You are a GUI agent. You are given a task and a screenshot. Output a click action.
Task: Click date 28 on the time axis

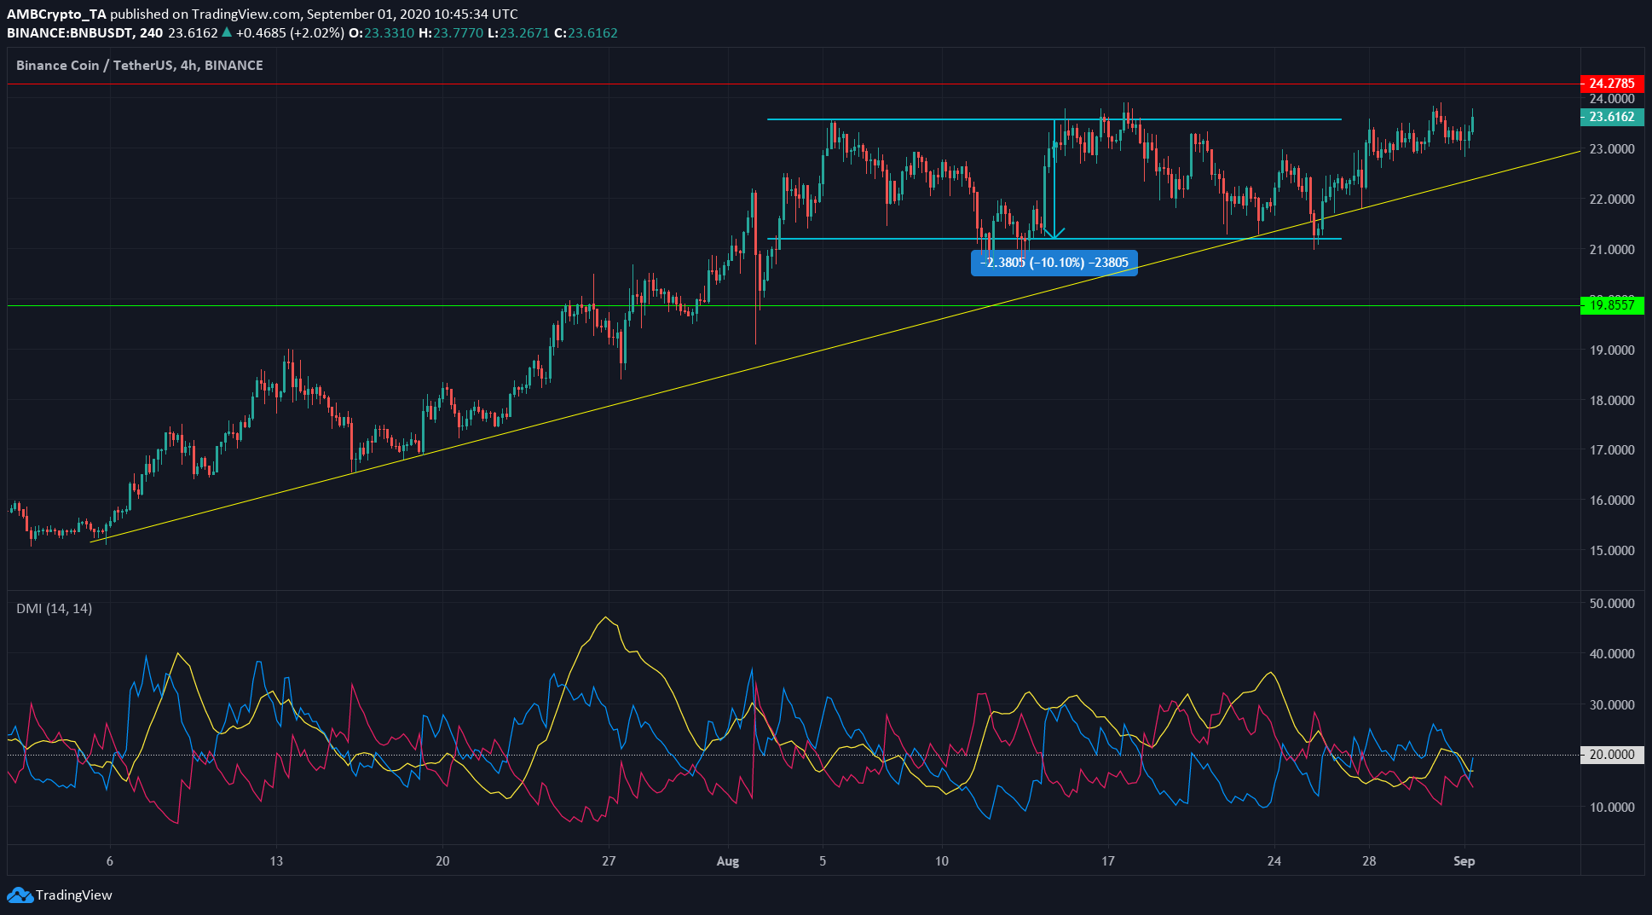(x=1369, y=861)
